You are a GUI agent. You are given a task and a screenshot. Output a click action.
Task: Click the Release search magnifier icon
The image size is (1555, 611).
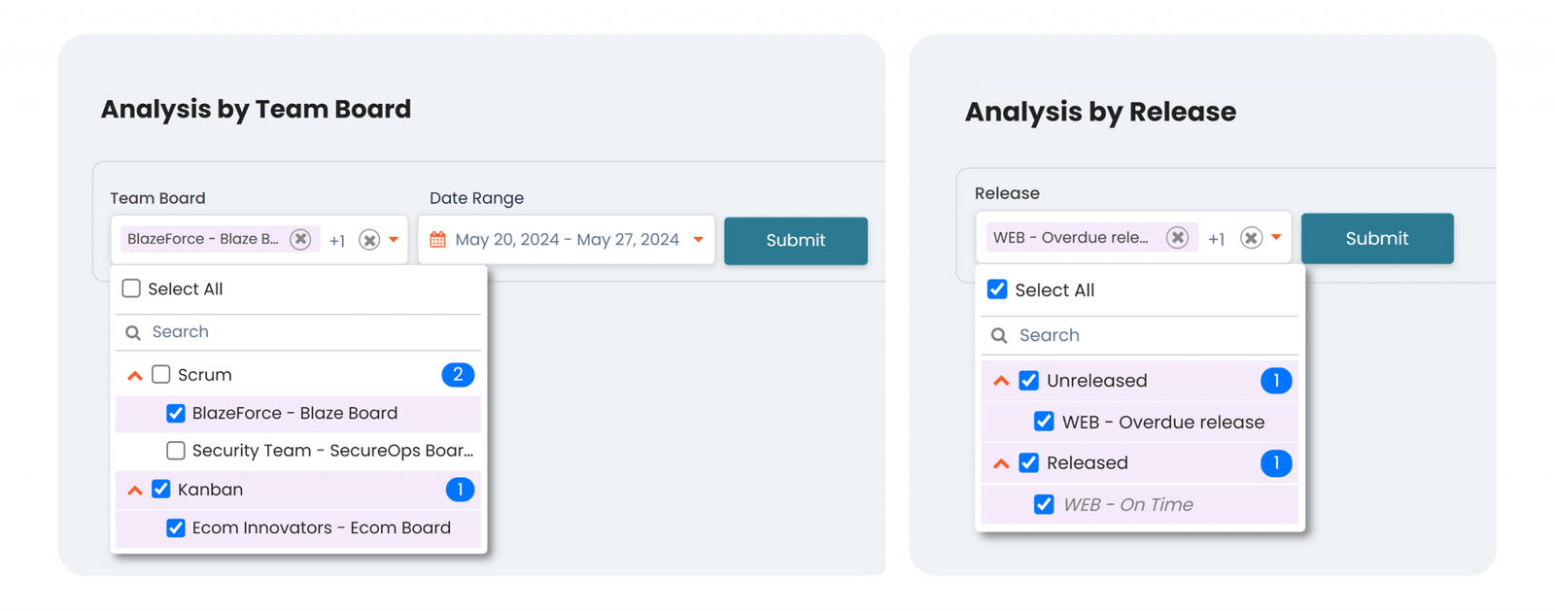coord(999,335)
